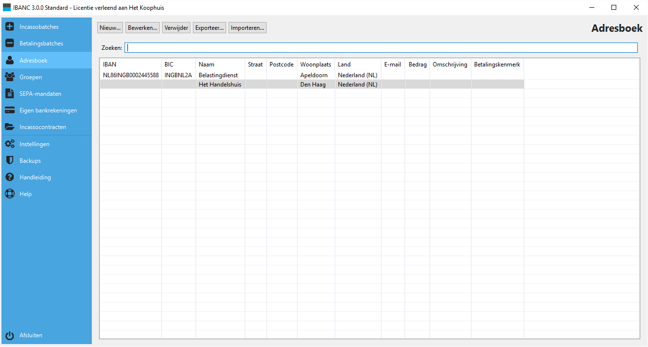Click the IBANC app icon in title bar
This screenshot has height=347, width=648.
tap(6, 7)
